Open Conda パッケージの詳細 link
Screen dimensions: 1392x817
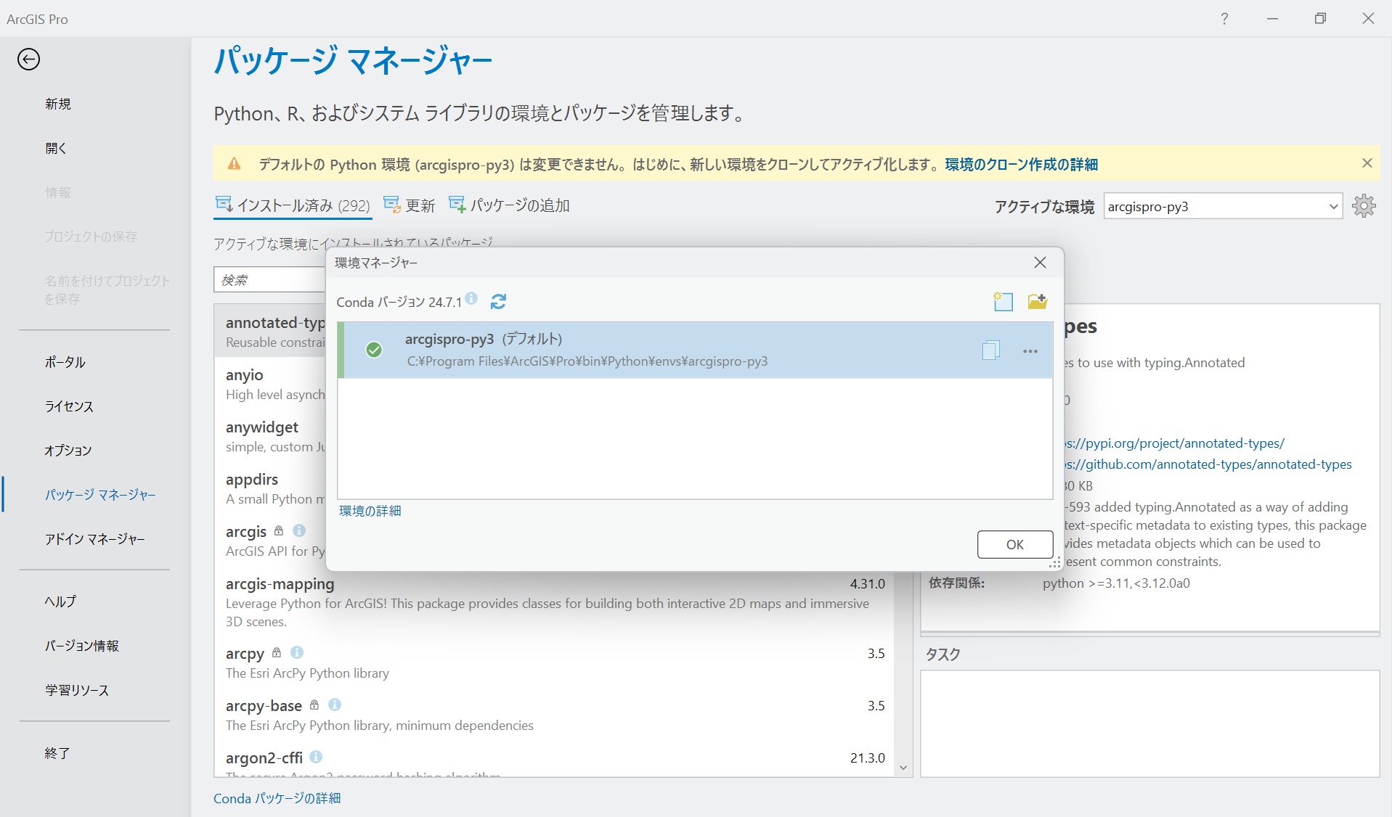(277, 798)
